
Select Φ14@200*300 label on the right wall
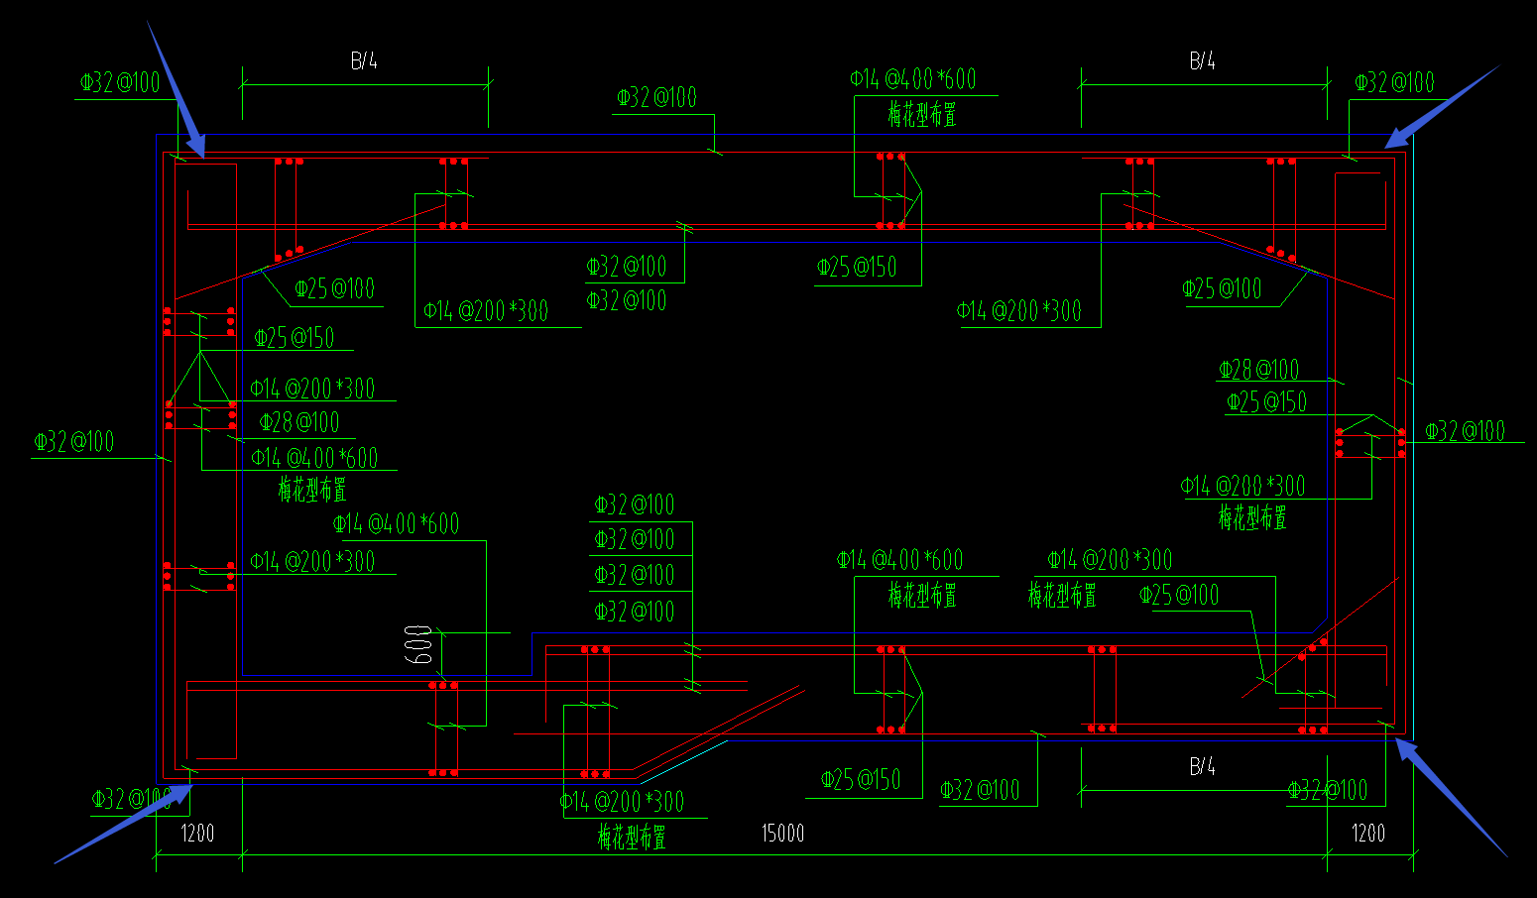(x=1243, y=486)
